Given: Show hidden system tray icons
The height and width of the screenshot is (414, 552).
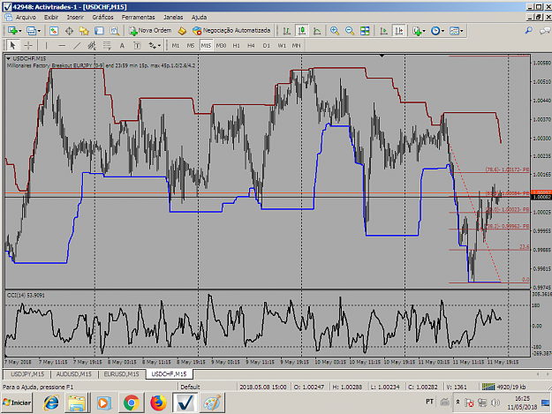Looking at the screenshot, I should tap(457, 402).
